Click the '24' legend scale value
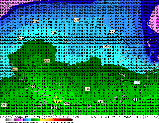 (54, 122)
